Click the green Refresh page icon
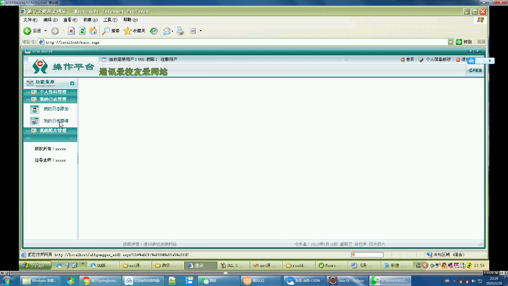The width and height of the screenshot is (508, 286). (82, 31)
